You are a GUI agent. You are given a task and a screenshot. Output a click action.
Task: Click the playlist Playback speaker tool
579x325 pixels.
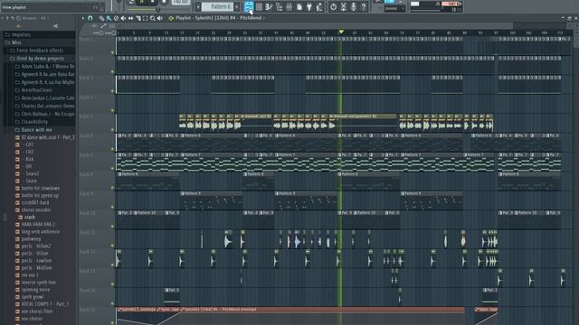coord(160,18)
